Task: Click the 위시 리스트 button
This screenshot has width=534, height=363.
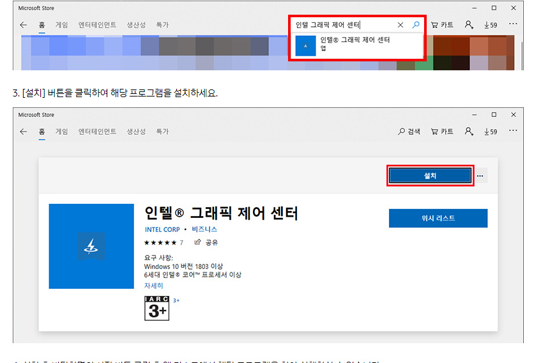Action: [438, 218]
